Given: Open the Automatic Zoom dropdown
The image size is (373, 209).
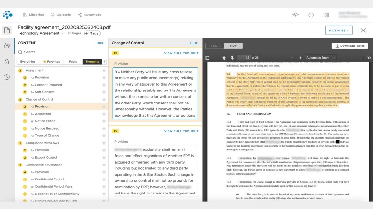Looking at the screenshot, I should point(322,58).
